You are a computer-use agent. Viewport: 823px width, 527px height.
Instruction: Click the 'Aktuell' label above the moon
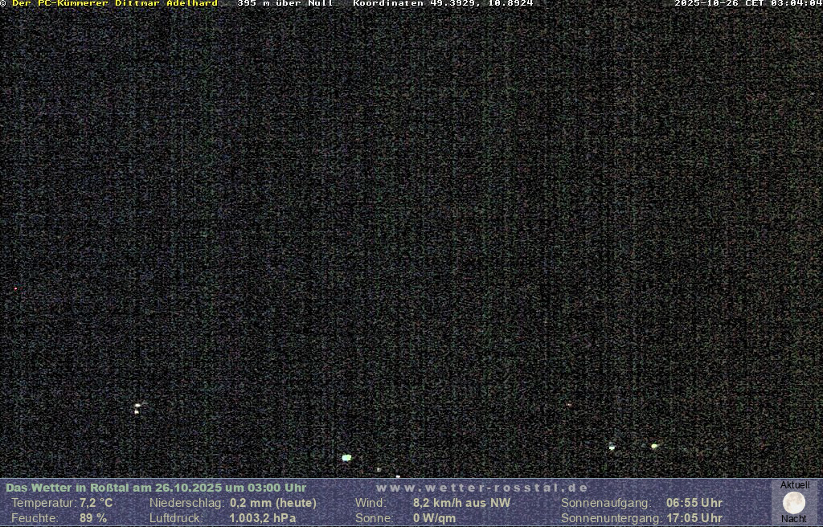[x=795, y=485]
